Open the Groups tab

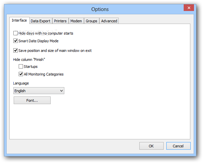(91, 21)
